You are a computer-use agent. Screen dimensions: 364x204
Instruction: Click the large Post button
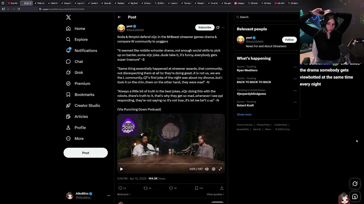[x=86, y=153]
